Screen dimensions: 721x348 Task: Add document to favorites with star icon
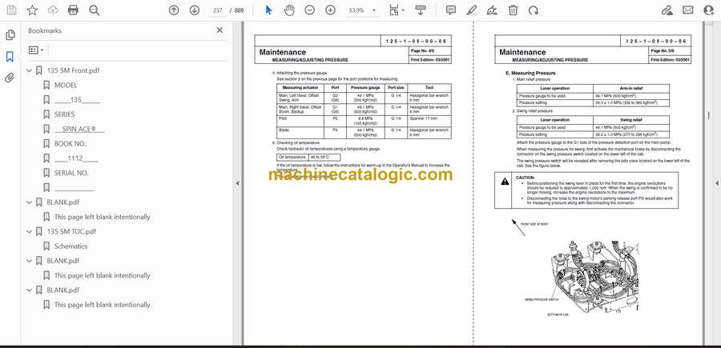pos(32,10)
